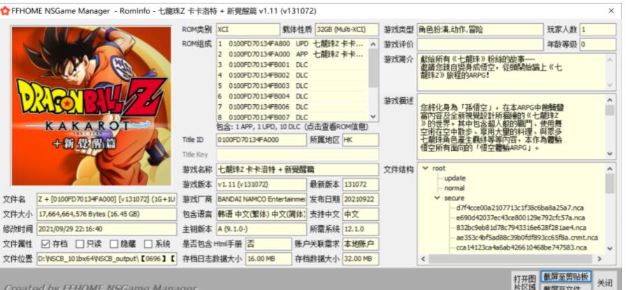Select ROM row 6 0100FD70134FB004 DLC
The image size is (629, 290).
292,96
